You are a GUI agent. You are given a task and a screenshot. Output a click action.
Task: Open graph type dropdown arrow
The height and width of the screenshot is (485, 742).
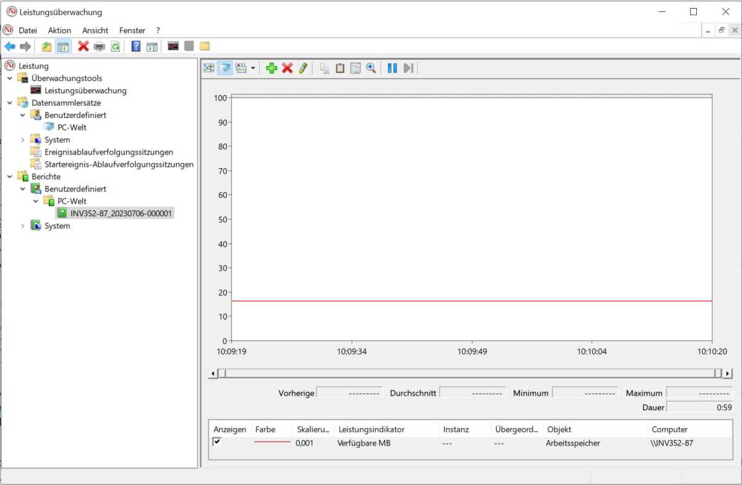253,68
